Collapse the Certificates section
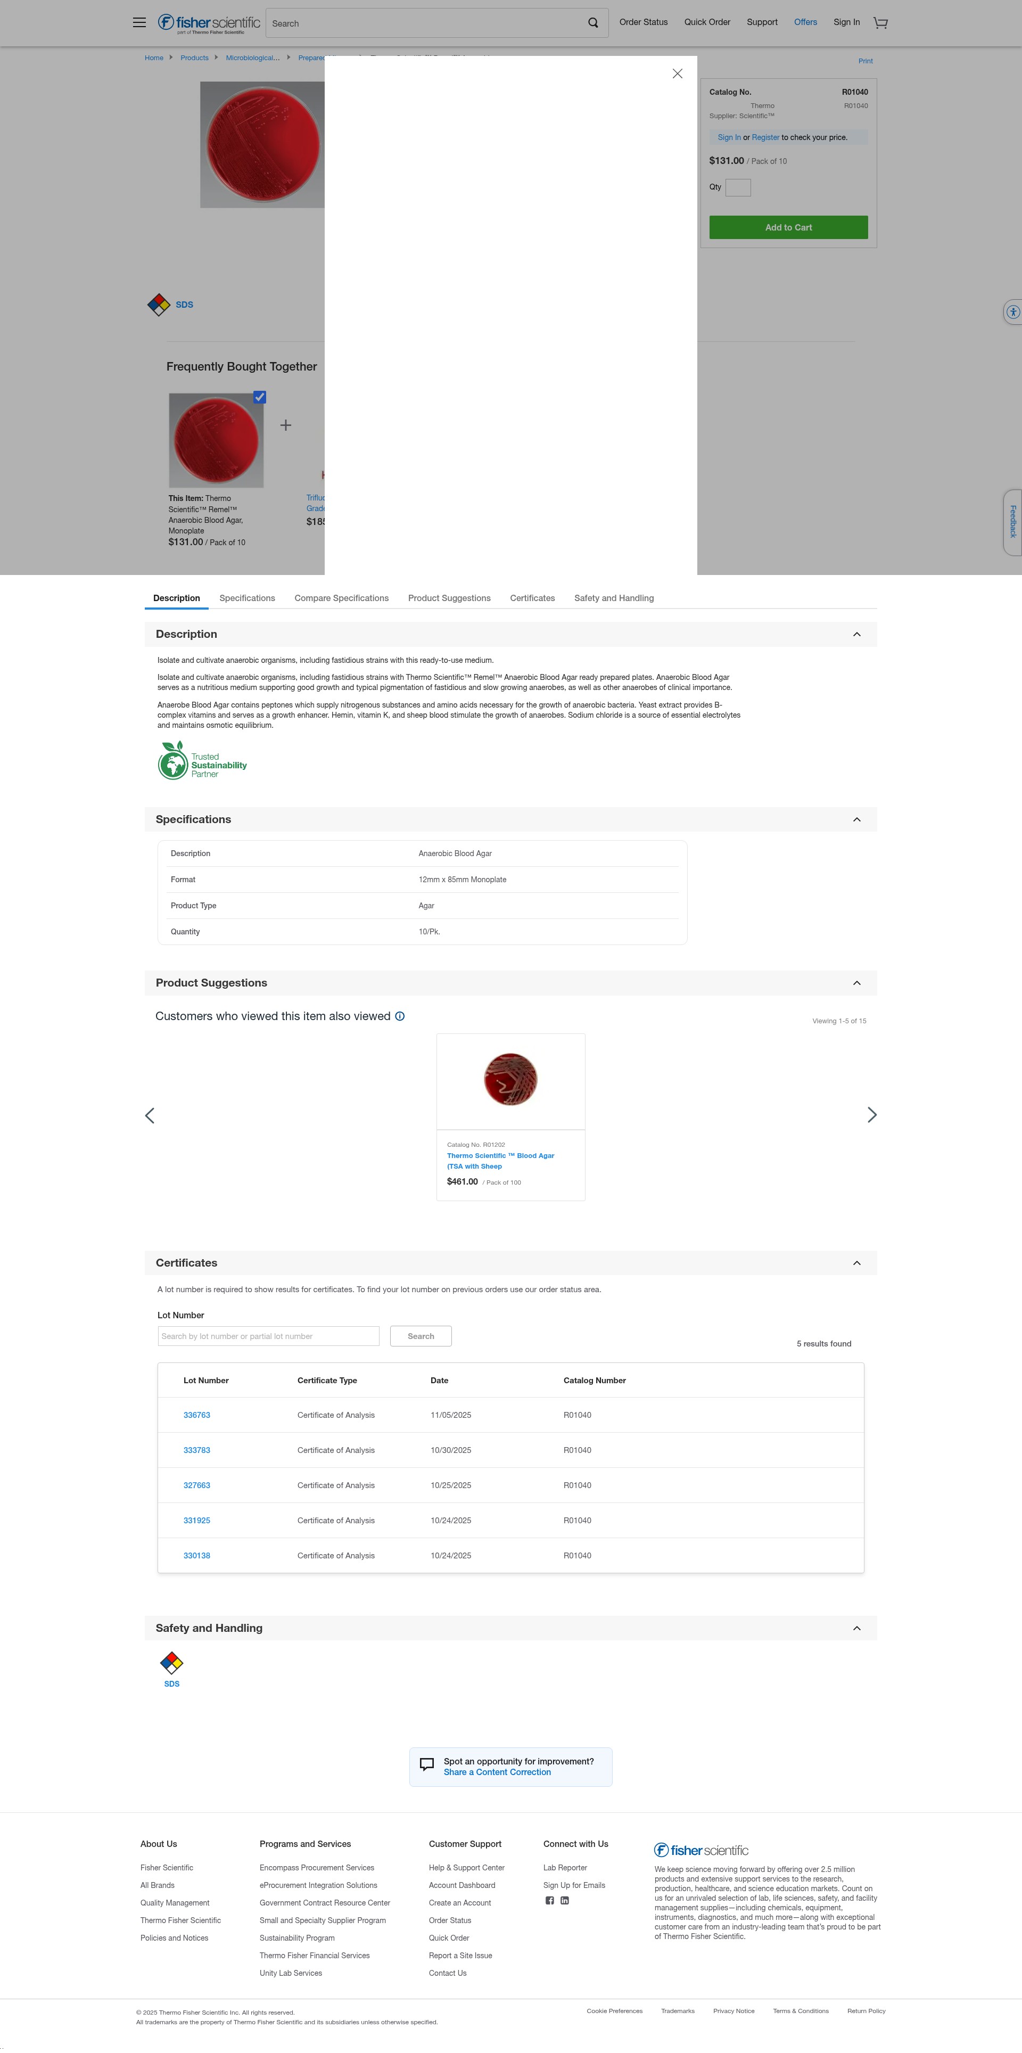 tap(857, 1263)
